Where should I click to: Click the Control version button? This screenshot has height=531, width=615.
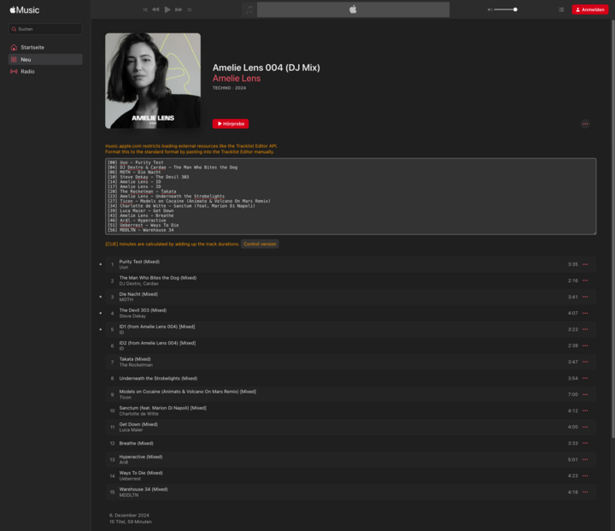tap(260, 244)
